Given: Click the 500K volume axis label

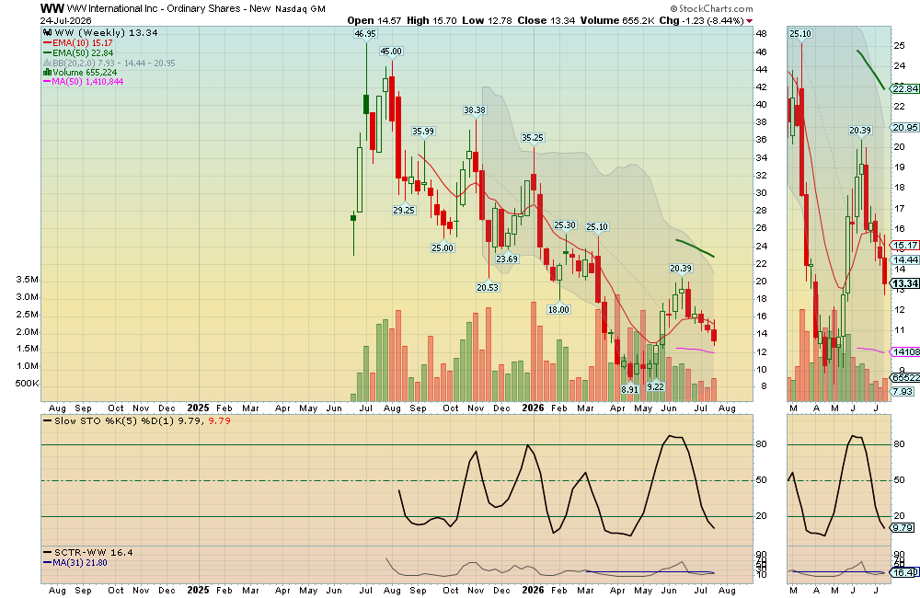Looking at the screenshot, I should [x=27, y=384].
